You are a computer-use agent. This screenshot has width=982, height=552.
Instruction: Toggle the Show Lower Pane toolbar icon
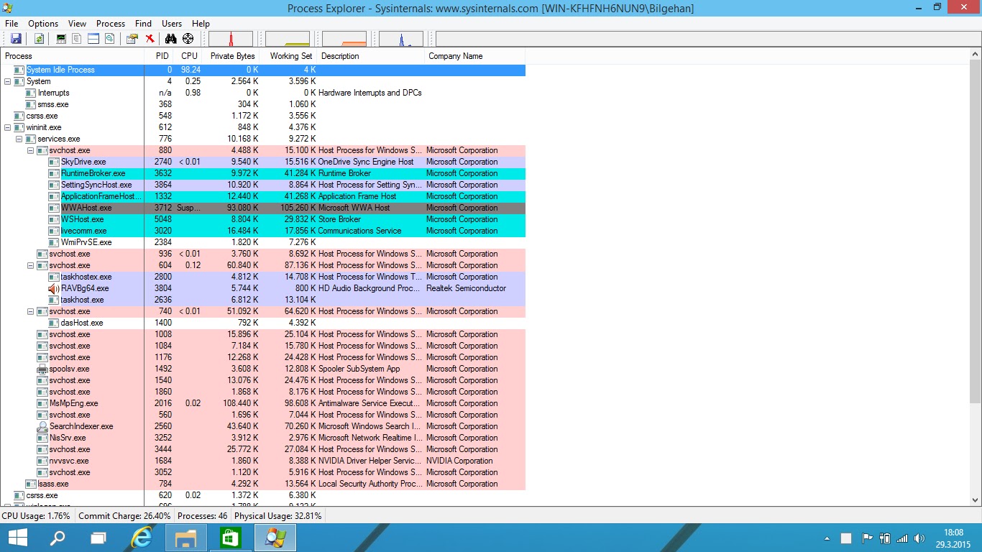[x=93, y=39]
